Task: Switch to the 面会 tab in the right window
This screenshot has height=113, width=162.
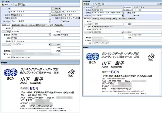Action: click(102, 19)
